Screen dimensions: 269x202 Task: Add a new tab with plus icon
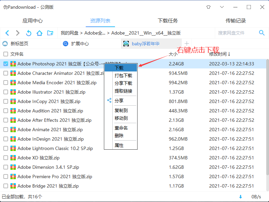pos(187,44)
